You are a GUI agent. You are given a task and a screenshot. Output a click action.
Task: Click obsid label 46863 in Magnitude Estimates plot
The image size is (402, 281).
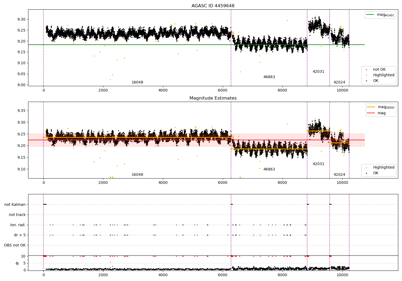point(269,169)
